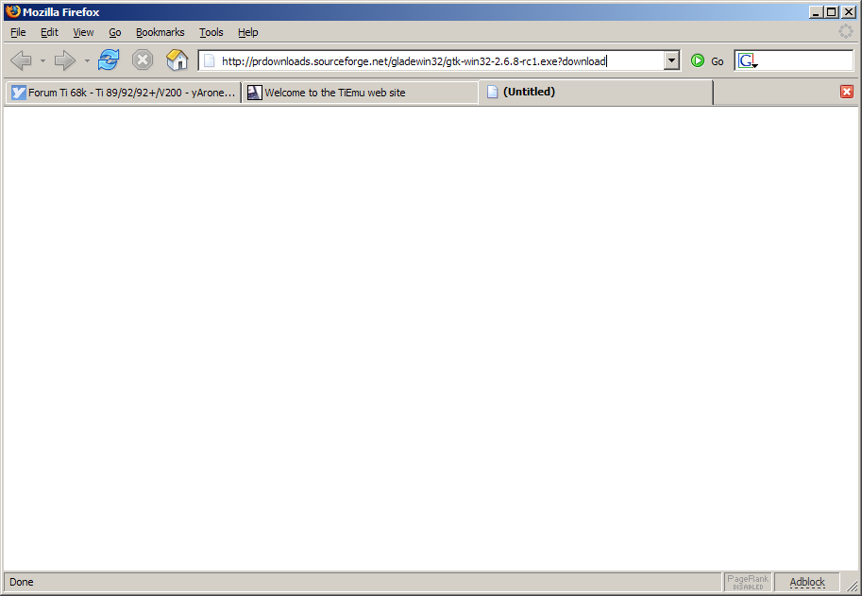This screenshot has width=862, height=596.
Task: Click the page icon in address bar
Action: click(209, 61)
